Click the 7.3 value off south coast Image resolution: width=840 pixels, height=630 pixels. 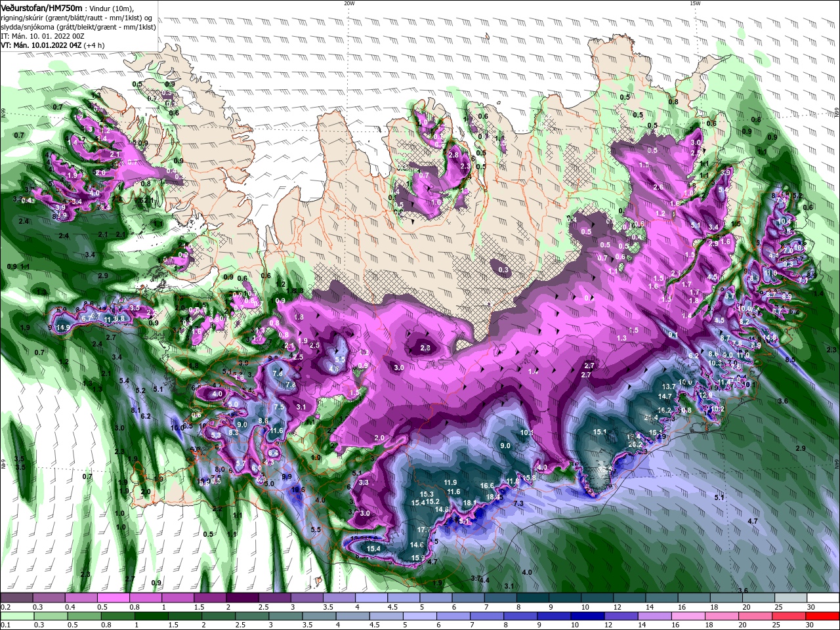(518, 503)
